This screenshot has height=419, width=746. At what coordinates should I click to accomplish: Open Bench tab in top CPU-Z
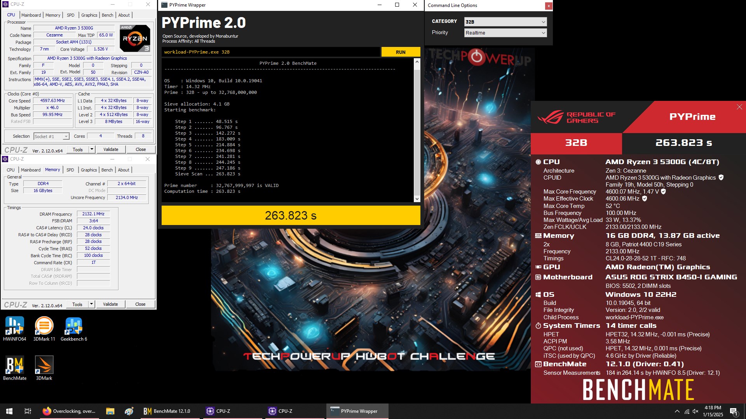107,15
